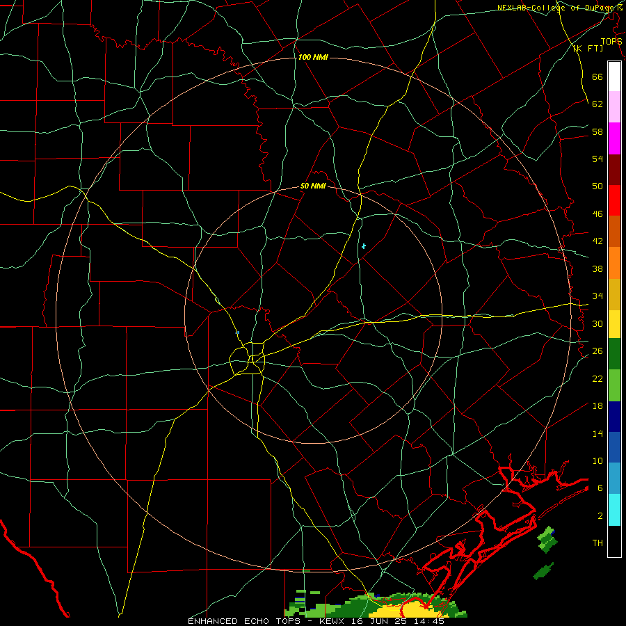Click the "K FT" units label
Viewport: 626px width, 626px height.
588,48
